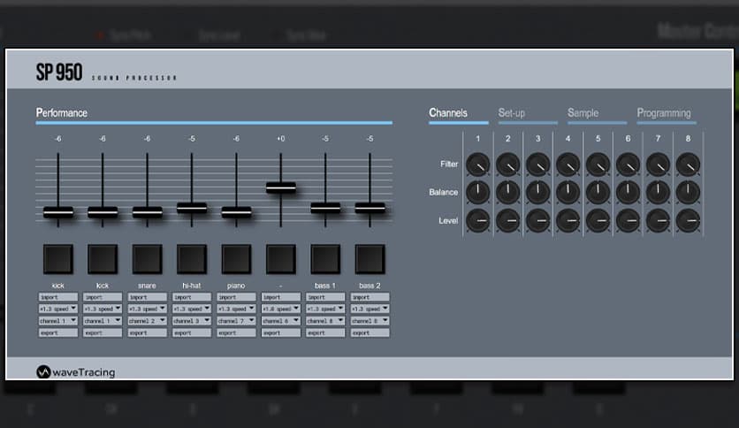Hit the hi-hat pad

pyautogui.click(x=192, y=259)
